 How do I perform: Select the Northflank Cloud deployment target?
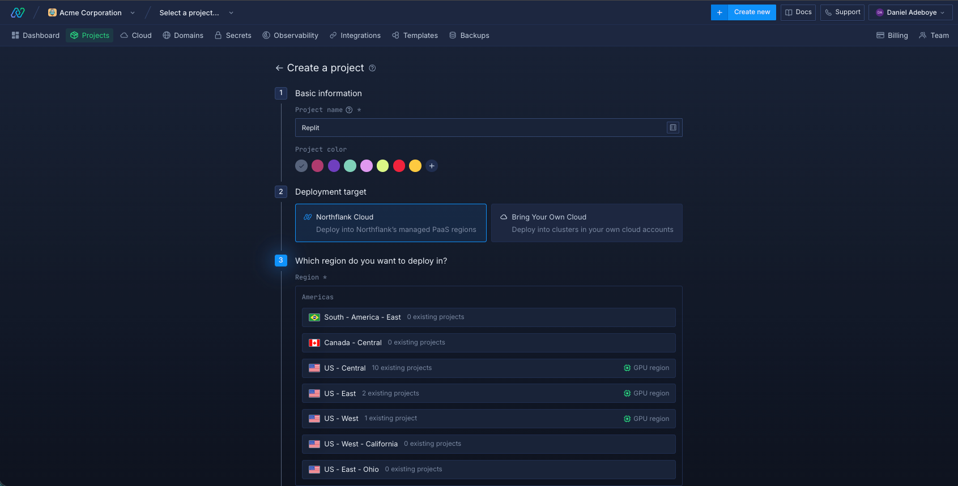click(391, 223)
